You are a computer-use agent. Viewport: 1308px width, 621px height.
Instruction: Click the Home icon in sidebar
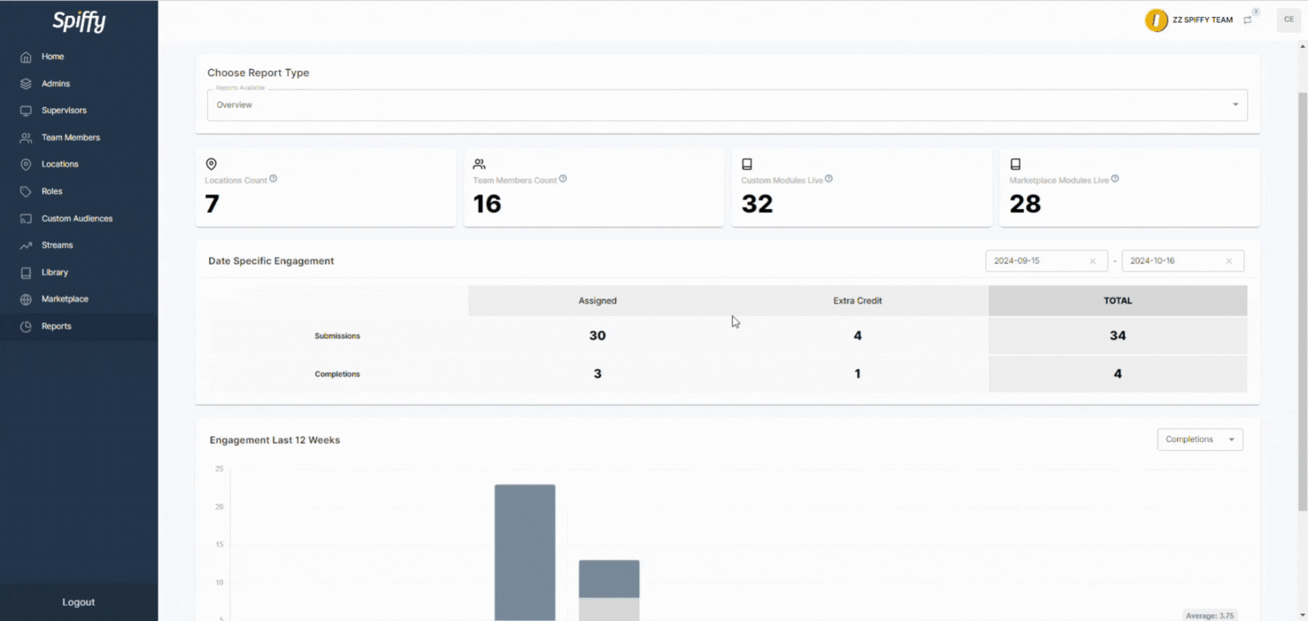click(x=26, y=57)
